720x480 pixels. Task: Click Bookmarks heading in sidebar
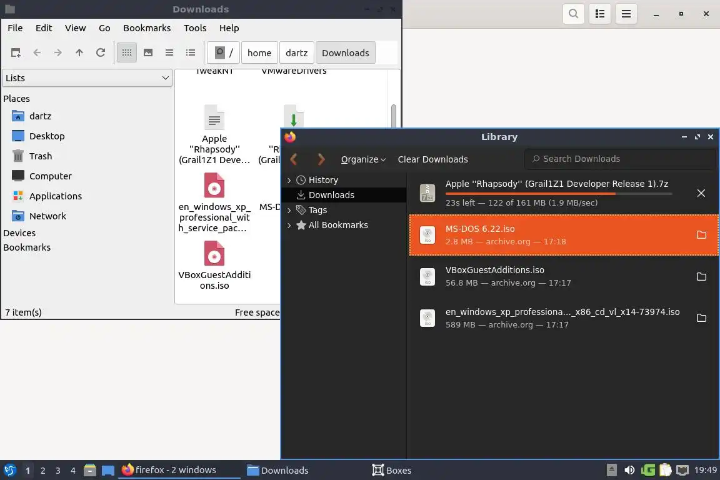(x=27, y=247)
